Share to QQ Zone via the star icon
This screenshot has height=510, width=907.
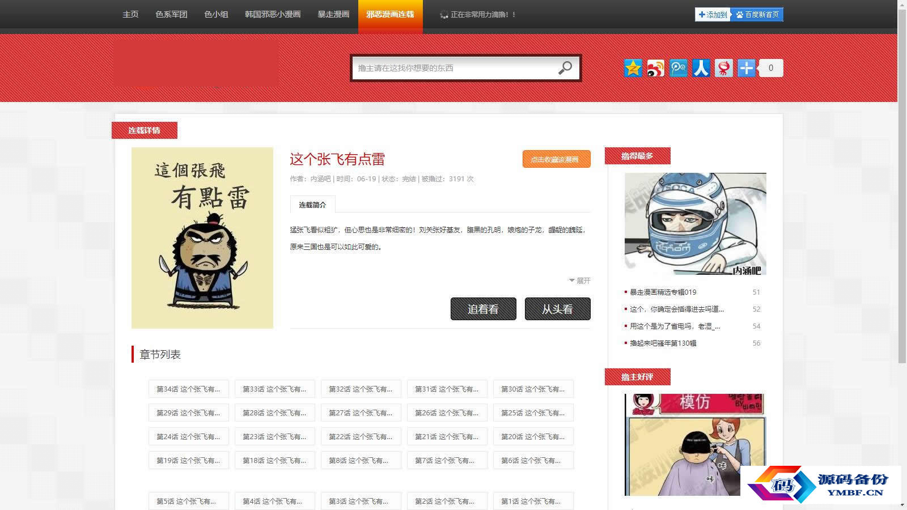633,68
